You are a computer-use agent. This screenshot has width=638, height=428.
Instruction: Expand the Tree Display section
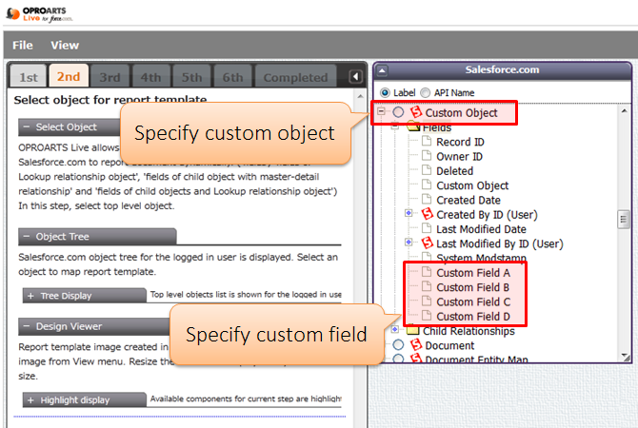click(30, 296)
